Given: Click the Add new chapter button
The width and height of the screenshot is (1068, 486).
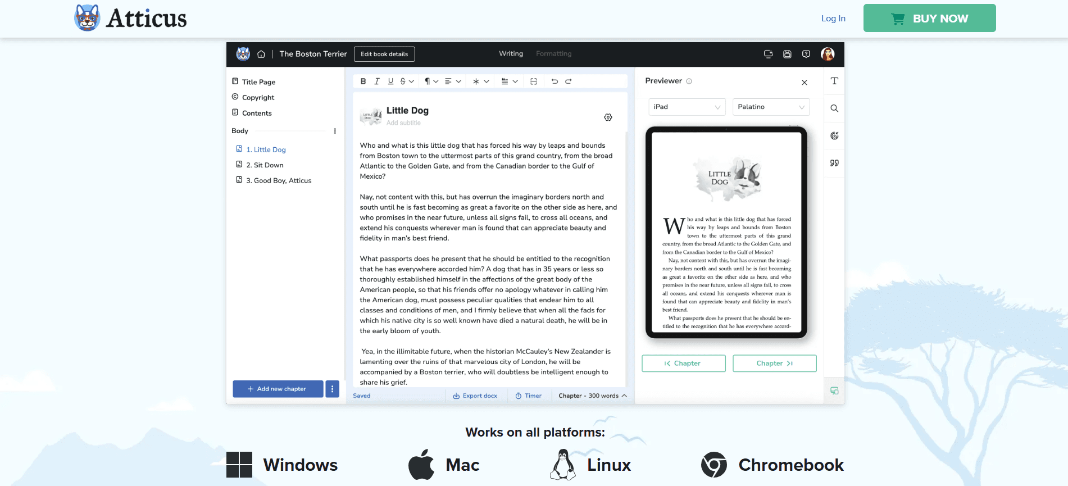Looking at the screenshot, I should pos(278,389).
